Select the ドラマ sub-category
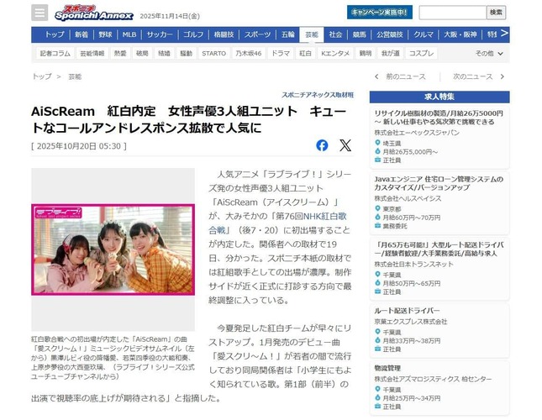The width and height of the screenshot is (542, 420). (x=281, y=54)
